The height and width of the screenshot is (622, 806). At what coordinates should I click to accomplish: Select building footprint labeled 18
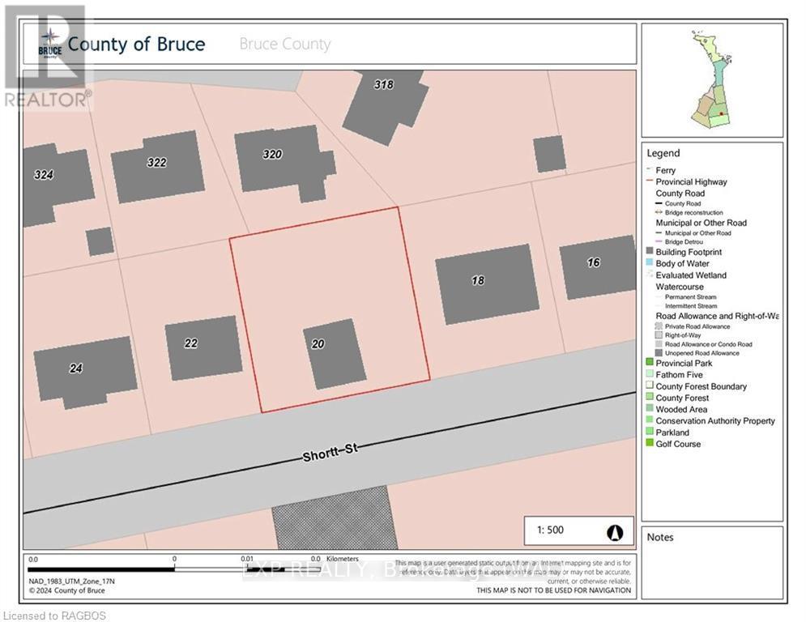coord(487,284)
